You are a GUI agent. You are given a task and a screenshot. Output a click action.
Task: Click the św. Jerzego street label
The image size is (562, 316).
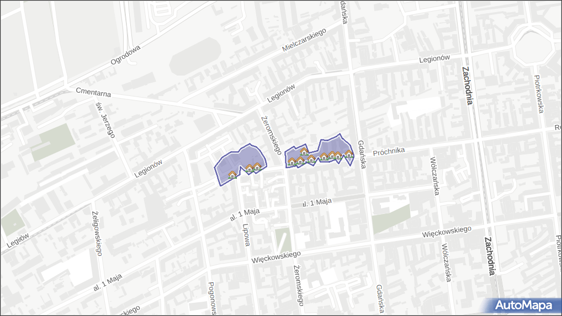tap(105, 119)
